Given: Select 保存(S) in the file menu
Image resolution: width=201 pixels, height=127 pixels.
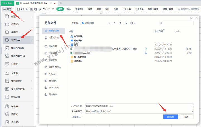Looking at the screenshot, I should pyautogui.click(x=18, y=32).
